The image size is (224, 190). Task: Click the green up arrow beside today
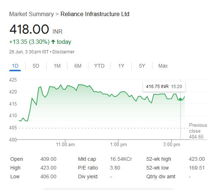tap(53, 42)
